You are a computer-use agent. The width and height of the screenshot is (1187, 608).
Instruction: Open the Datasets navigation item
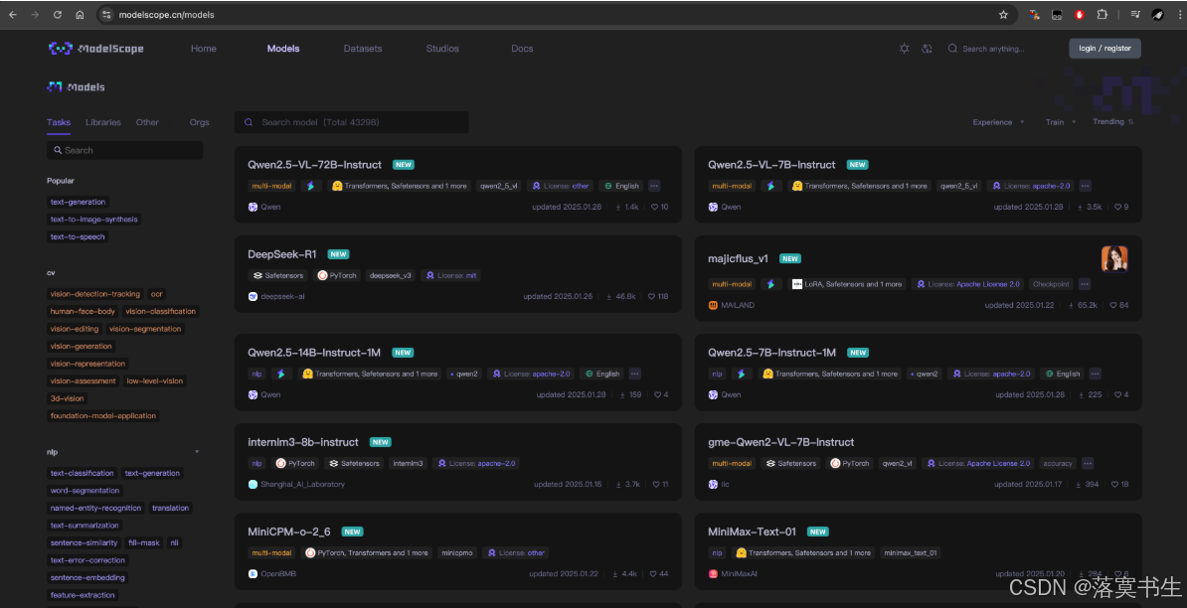pyautogui.click(x=363, y=49)
